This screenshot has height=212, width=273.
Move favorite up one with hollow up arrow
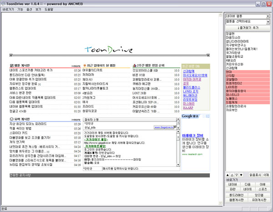tap(232, 175)
